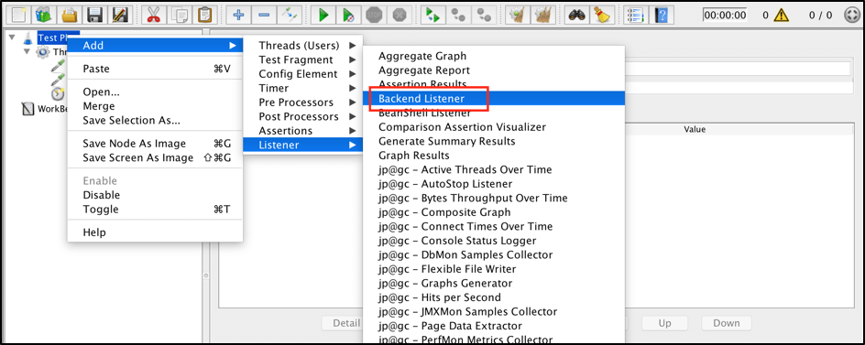Click the blue Help question mark icon
The height and width of the screenshot is (345, 865).
coord(662,15)
